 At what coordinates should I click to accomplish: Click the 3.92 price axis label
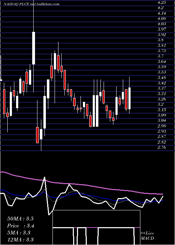(x=162, y=35)
